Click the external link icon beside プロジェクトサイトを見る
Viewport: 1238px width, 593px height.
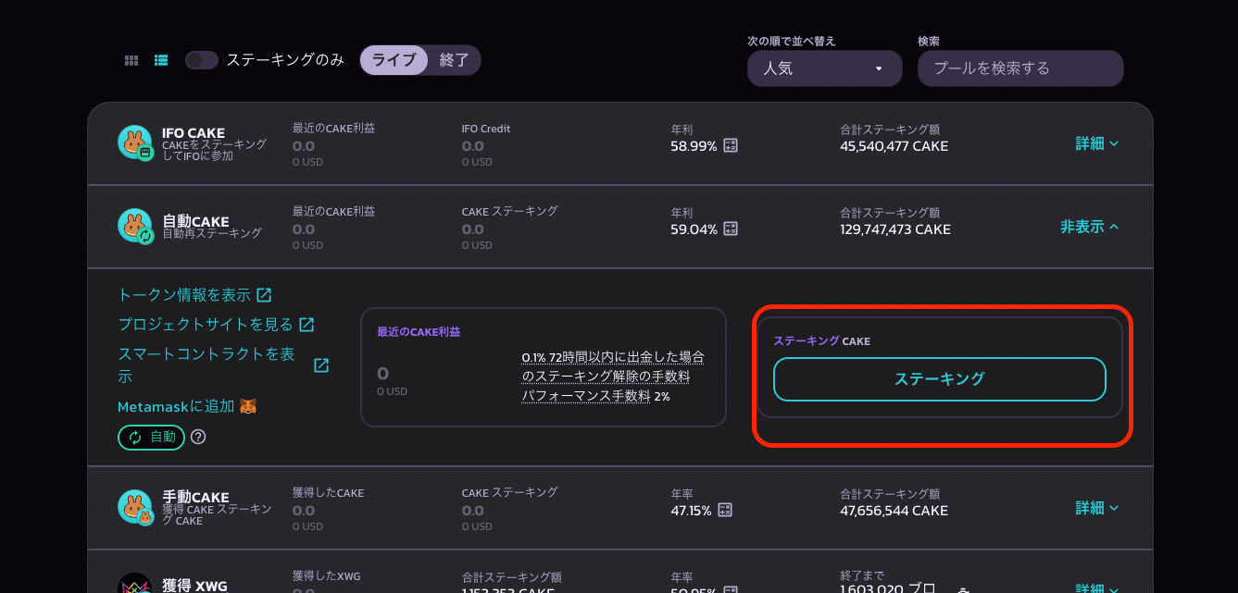click(x=306, y=325)
